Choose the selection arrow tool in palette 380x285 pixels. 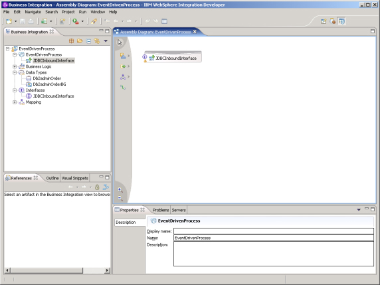120,43
